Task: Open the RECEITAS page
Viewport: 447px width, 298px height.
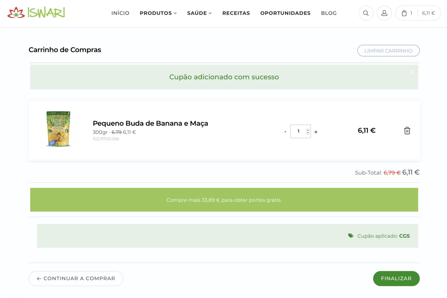Action: 236,13
